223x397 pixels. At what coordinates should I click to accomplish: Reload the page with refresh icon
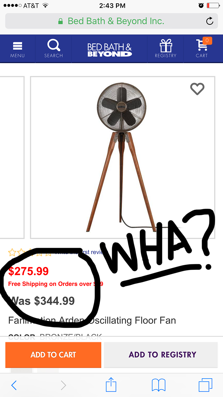coord(209,21)
